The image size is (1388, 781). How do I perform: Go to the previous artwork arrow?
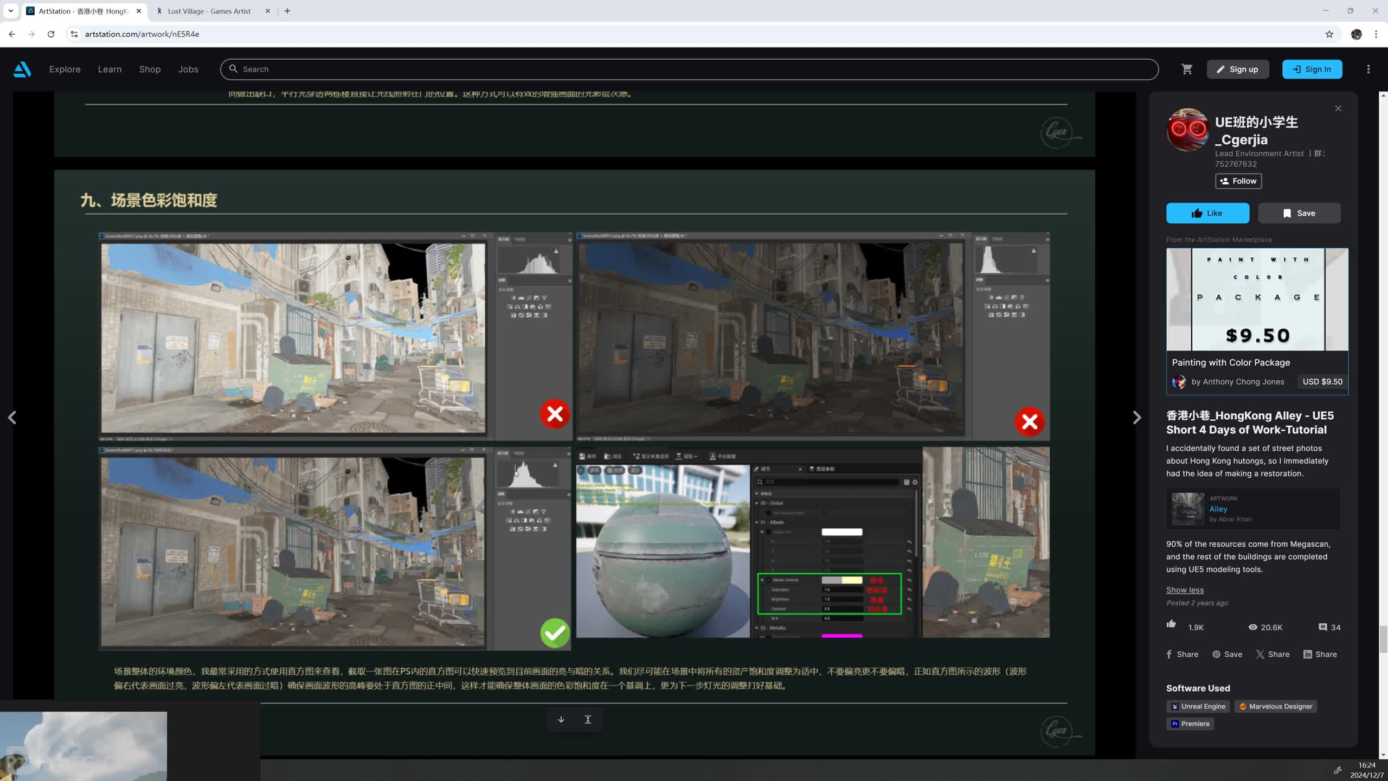12,418
